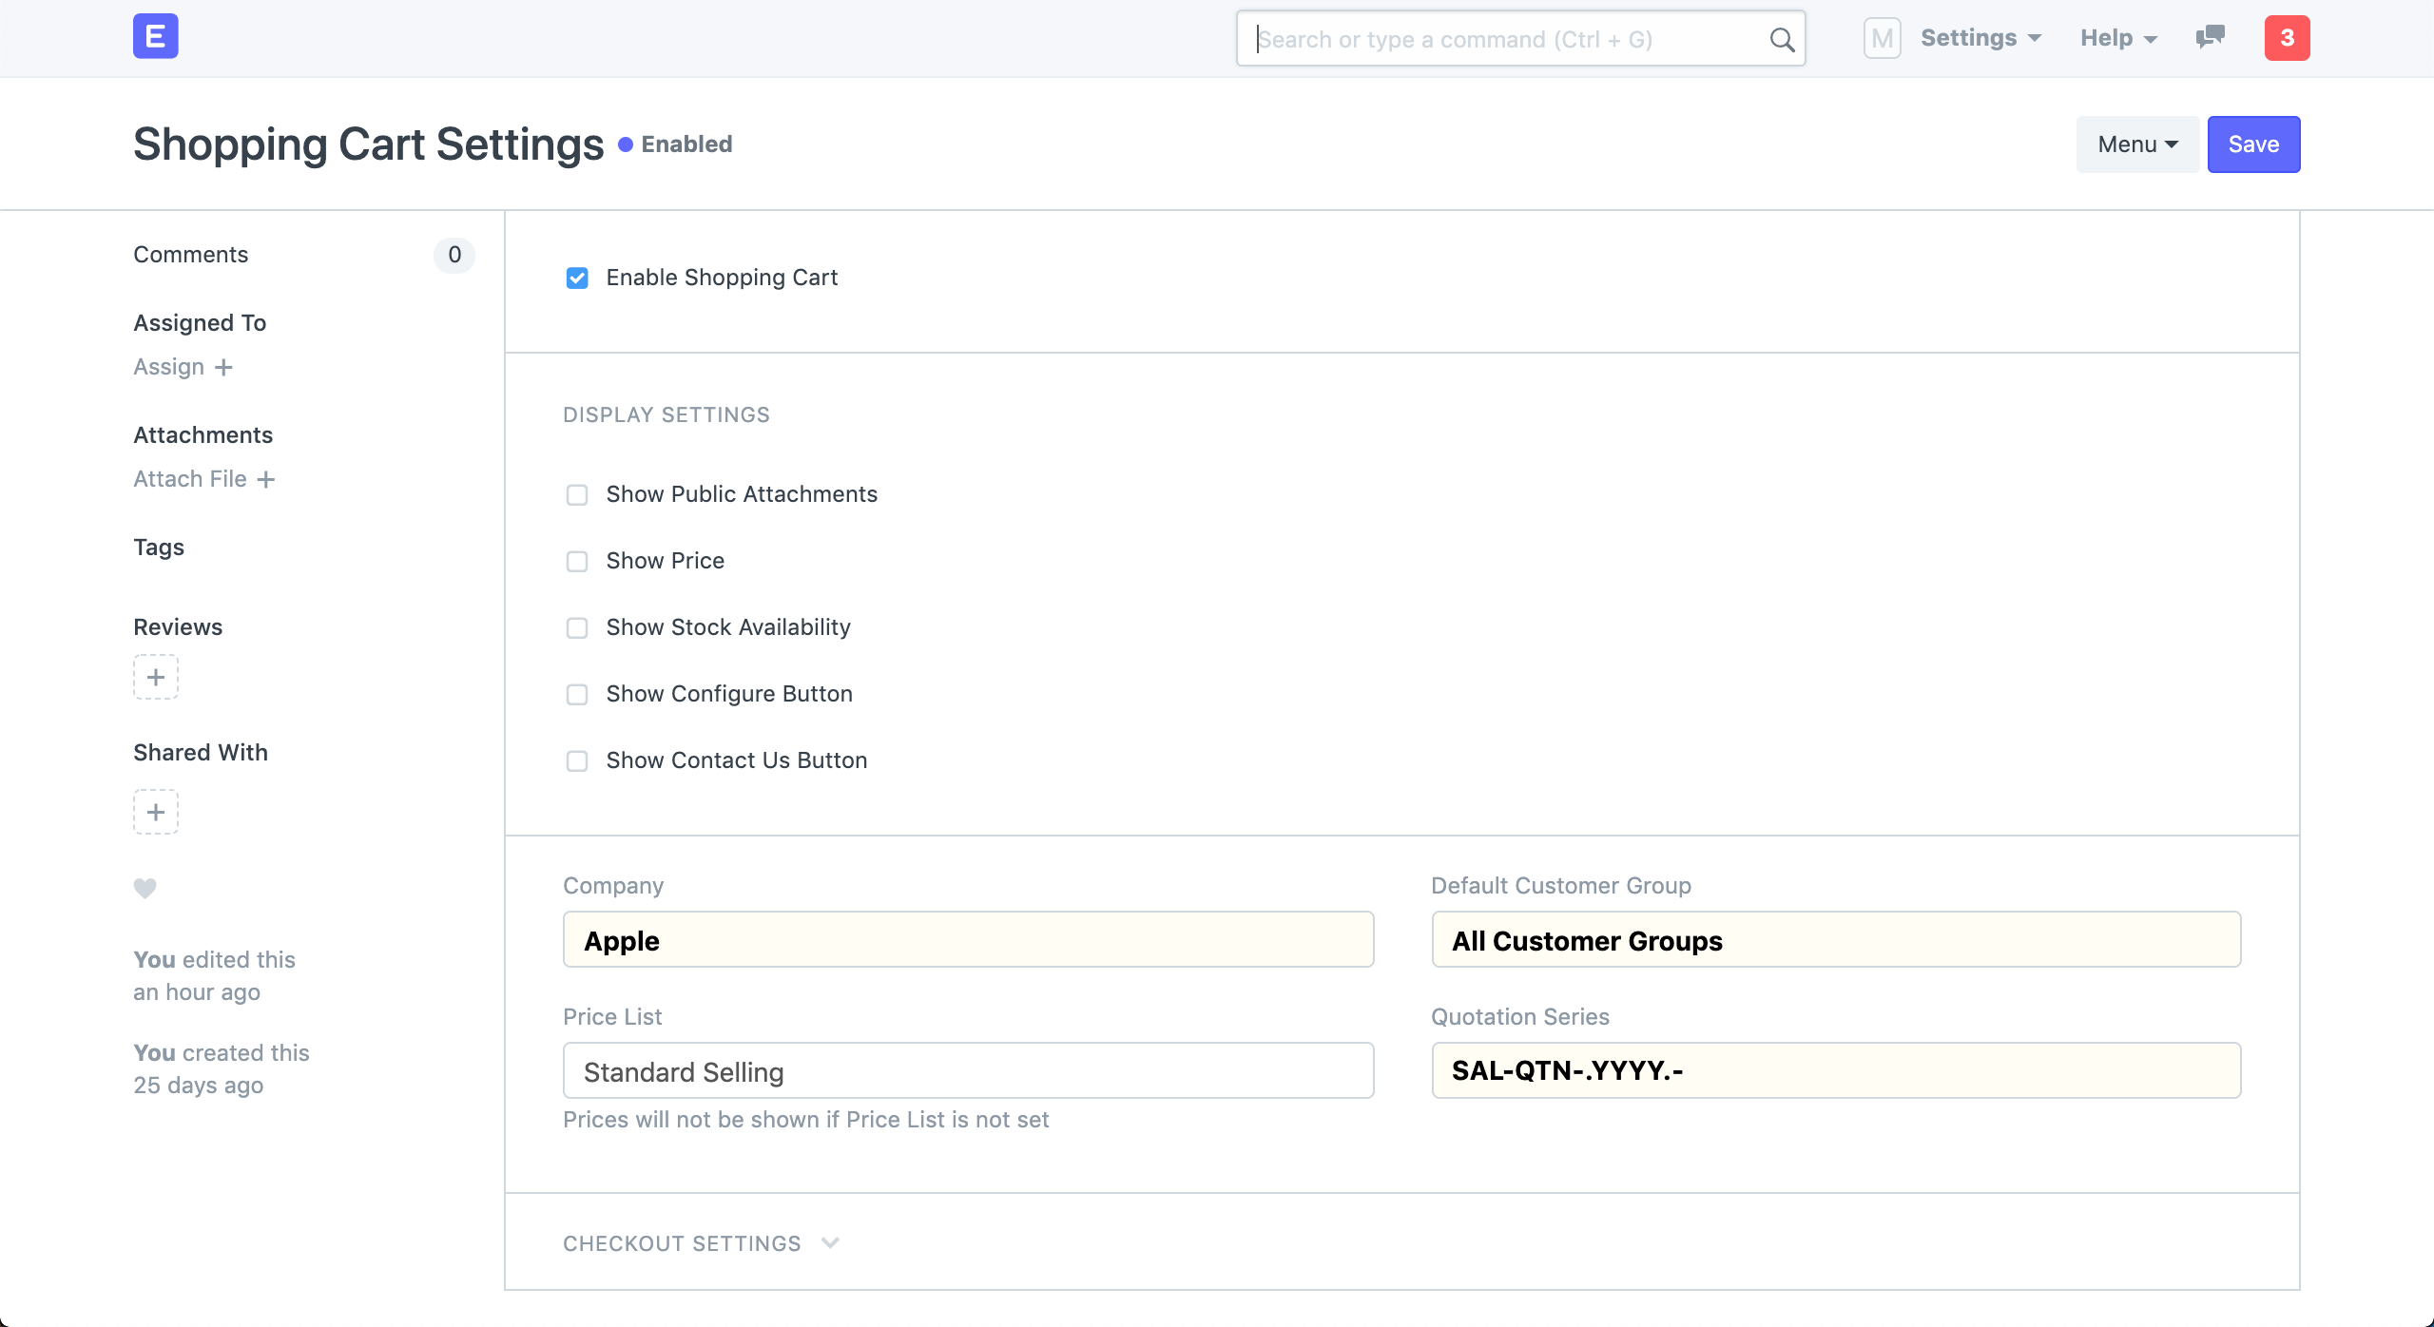Open the Help menu
The image size is (2434, 1327).
(2117, 38)
